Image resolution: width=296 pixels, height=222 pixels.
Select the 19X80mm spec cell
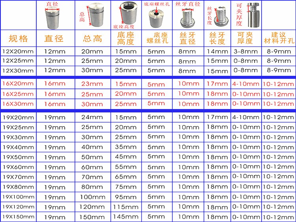[x=19, y=187]
